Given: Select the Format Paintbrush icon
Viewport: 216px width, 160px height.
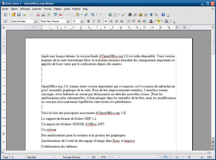Looking at the screenshot, I should pos(86,14).
